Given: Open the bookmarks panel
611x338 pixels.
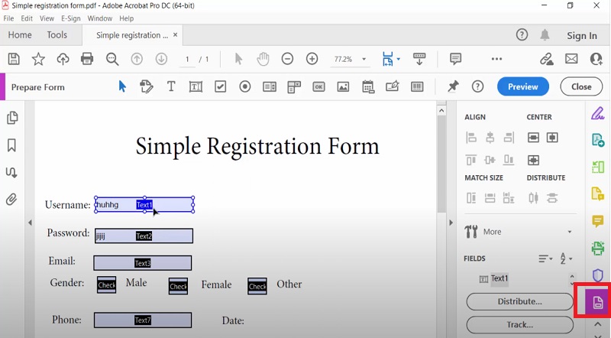Looking at the screenshot, I should (11, 145).
